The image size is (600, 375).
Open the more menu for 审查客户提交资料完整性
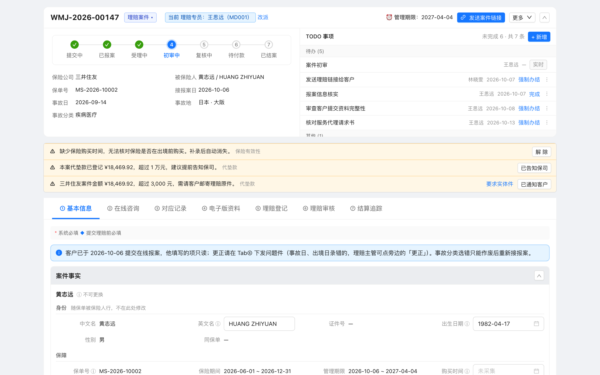[x=547, y=108]
